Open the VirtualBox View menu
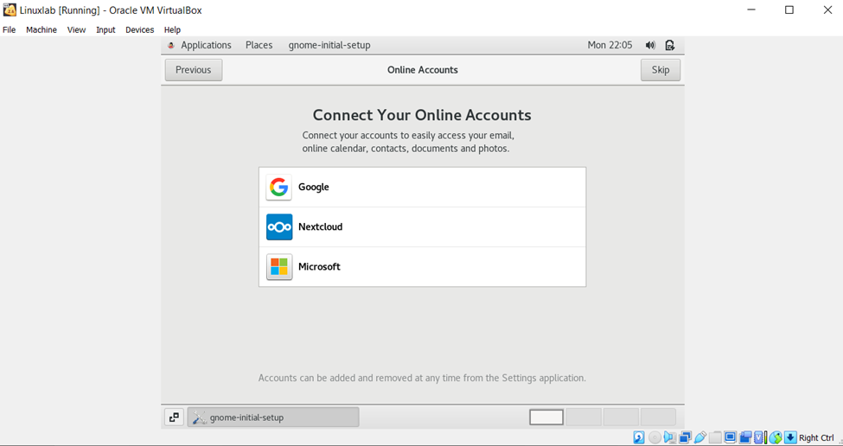 point(76,30)
